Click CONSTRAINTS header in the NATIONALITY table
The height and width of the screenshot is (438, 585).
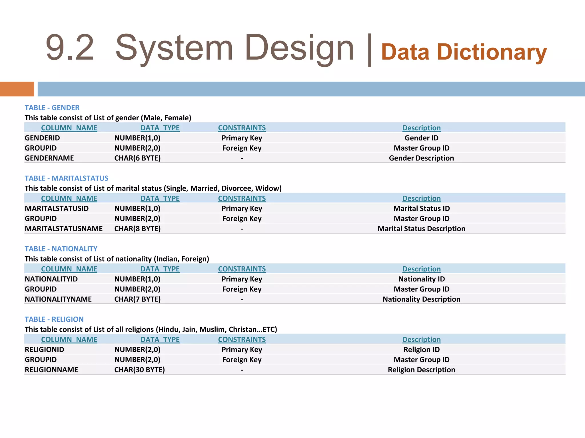click(242, 269)
